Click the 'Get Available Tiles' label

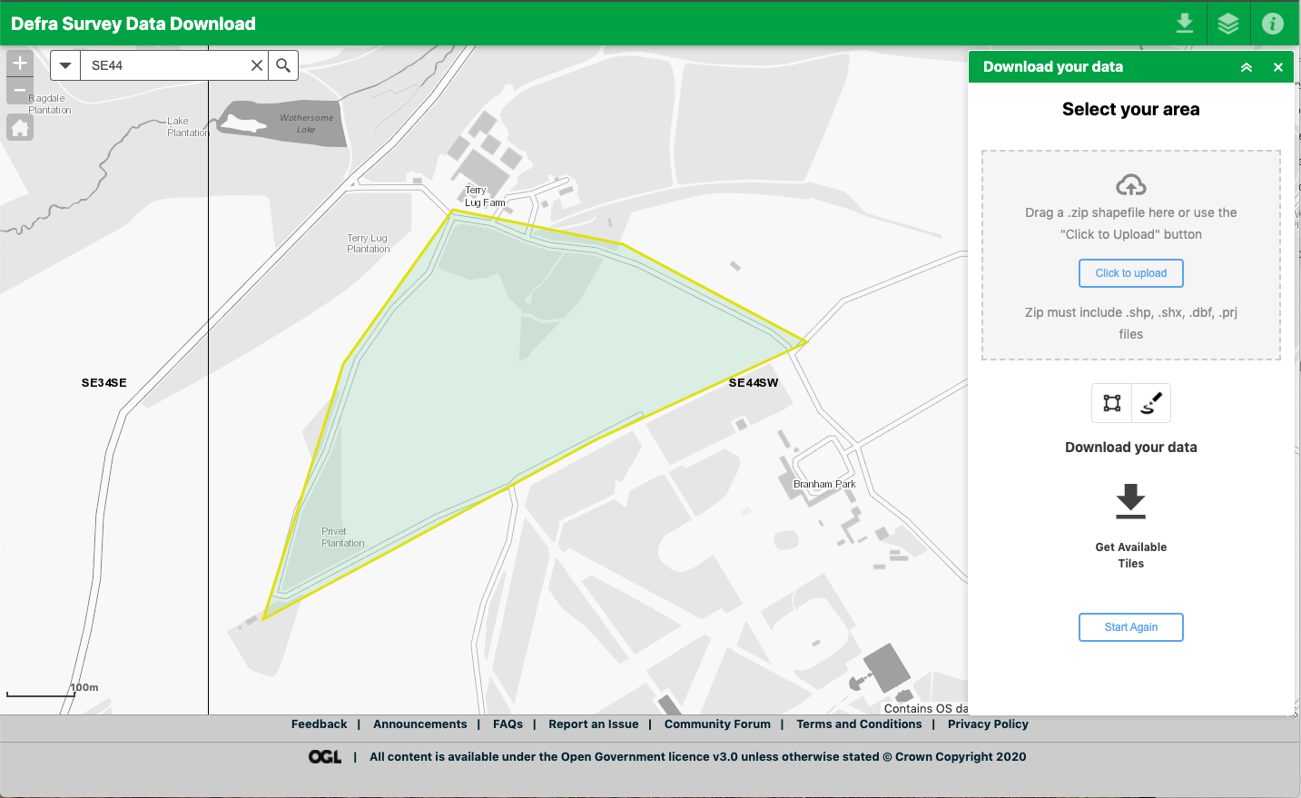[1131, 555]
